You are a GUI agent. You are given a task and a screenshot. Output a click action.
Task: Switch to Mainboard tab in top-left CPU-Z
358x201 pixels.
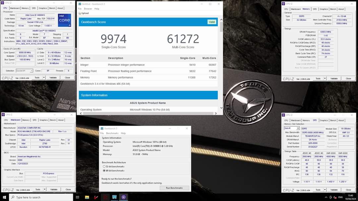15,8
